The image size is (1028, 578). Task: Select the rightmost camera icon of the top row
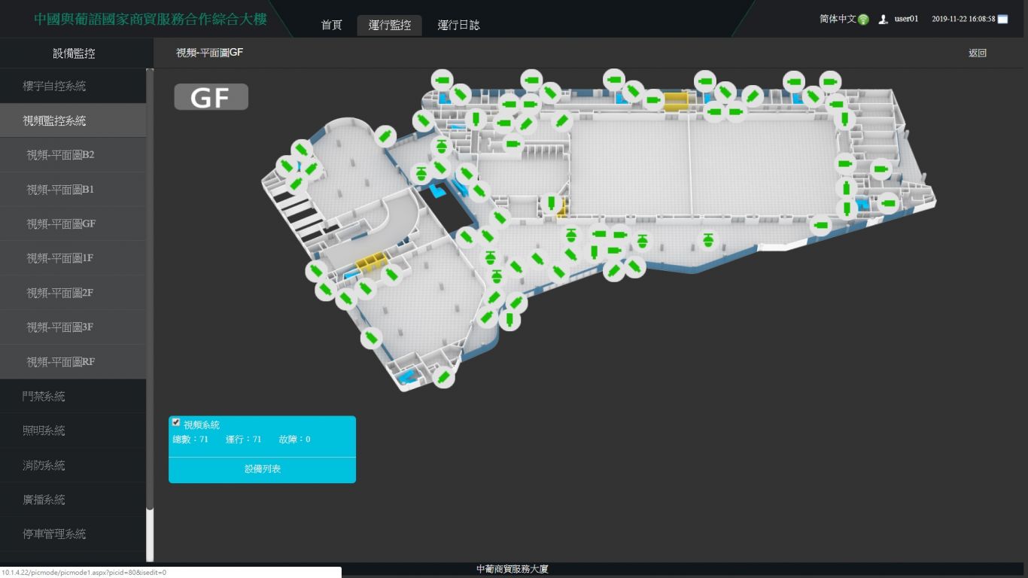tap(829, 81)
